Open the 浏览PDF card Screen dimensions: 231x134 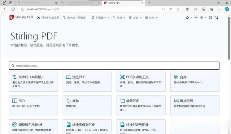coord(87,82)
